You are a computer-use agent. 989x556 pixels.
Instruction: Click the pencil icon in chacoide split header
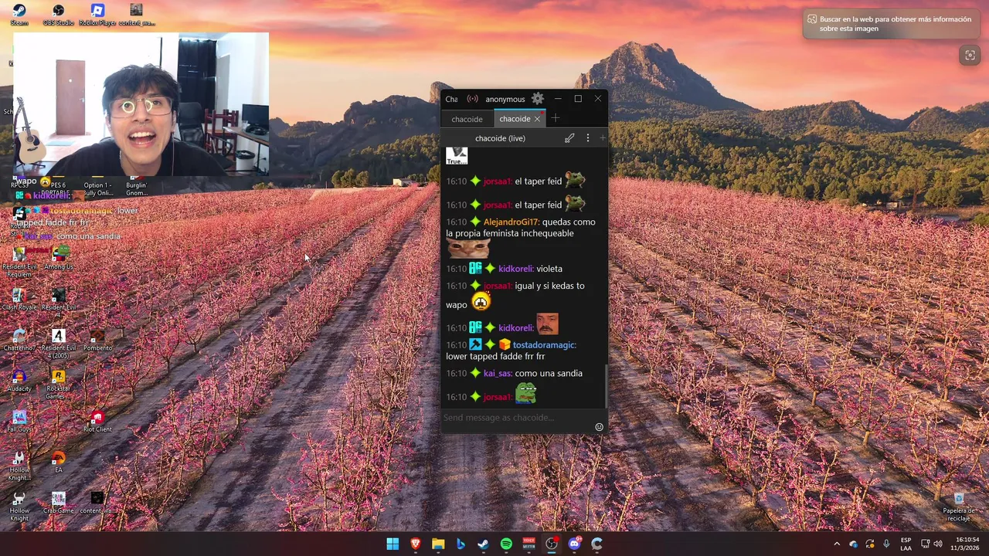(569, 138)
